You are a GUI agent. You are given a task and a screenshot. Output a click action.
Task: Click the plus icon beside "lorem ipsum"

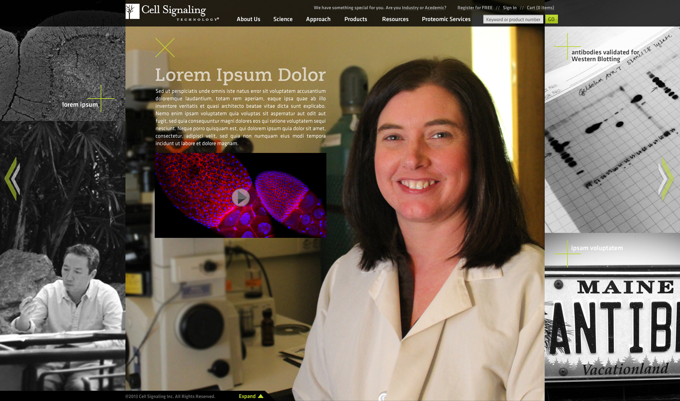click(101, 98)
